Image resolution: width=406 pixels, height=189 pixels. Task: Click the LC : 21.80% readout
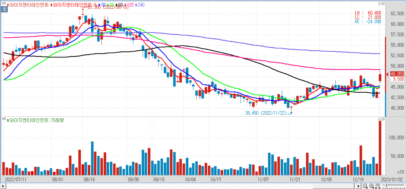368,17
